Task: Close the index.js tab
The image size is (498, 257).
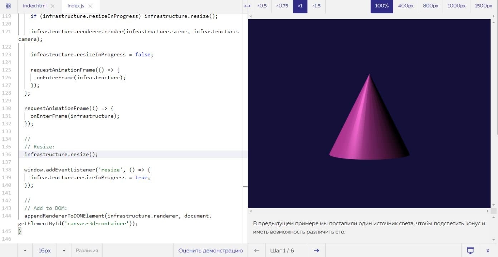Action: coord(90,6)
